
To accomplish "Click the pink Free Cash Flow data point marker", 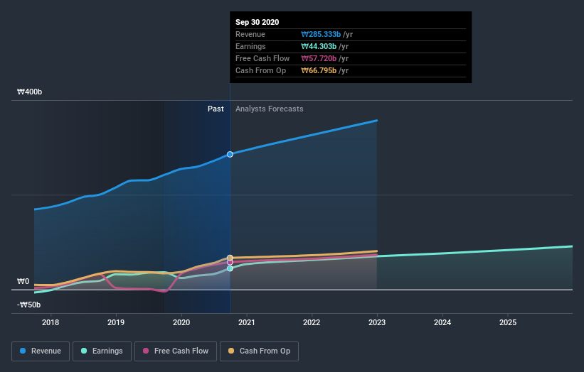I will pyautogui.click(x=230, y=262).
